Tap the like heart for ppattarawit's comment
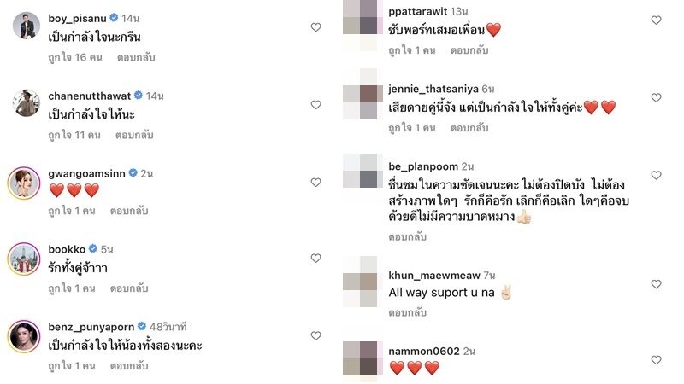The height and width of the screenshot is (384, 684). [656, 20]
